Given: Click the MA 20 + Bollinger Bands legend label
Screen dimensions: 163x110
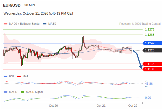Looking at the screenshot, I should [24, 24].
